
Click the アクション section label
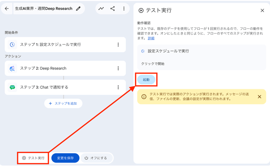(13, 57)
